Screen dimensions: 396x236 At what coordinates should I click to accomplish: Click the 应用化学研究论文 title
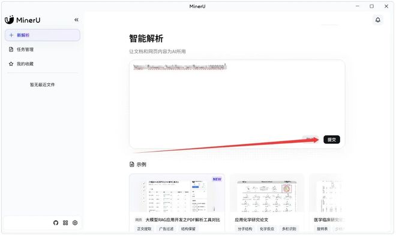click(x=251, y=220)
